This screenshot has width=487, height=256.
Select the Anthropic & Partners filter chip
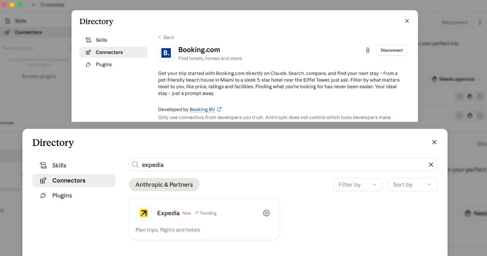164,184
